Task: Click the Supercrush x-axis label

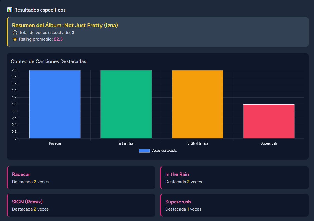Action: point(269,143)
